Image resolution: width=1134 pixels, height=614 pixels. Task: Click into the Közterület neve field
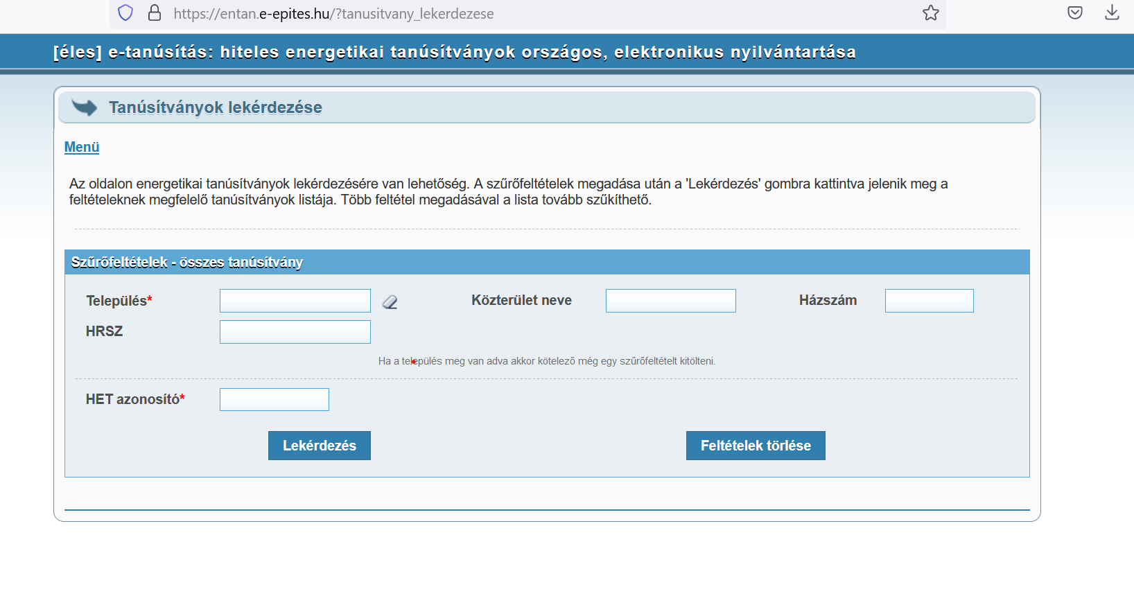670,301
